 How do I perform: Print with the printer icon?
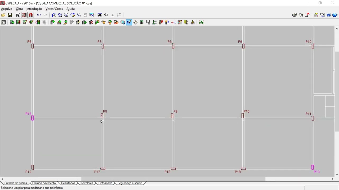(x=295, y=15)
